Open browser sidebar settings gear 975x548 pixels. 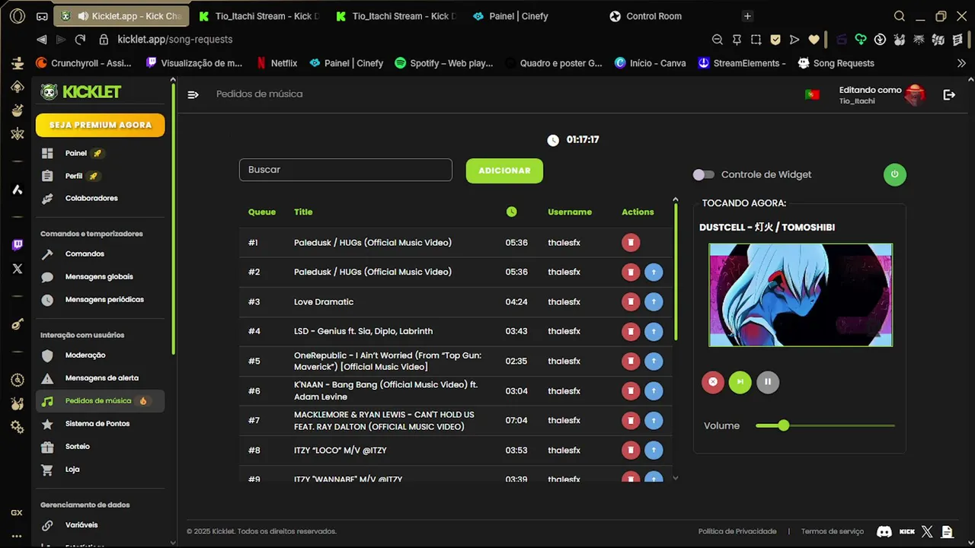[17, 428]
